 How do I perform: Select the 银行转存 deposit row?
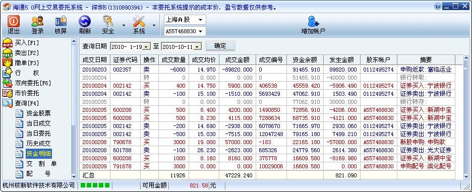(x=267, y=102)
